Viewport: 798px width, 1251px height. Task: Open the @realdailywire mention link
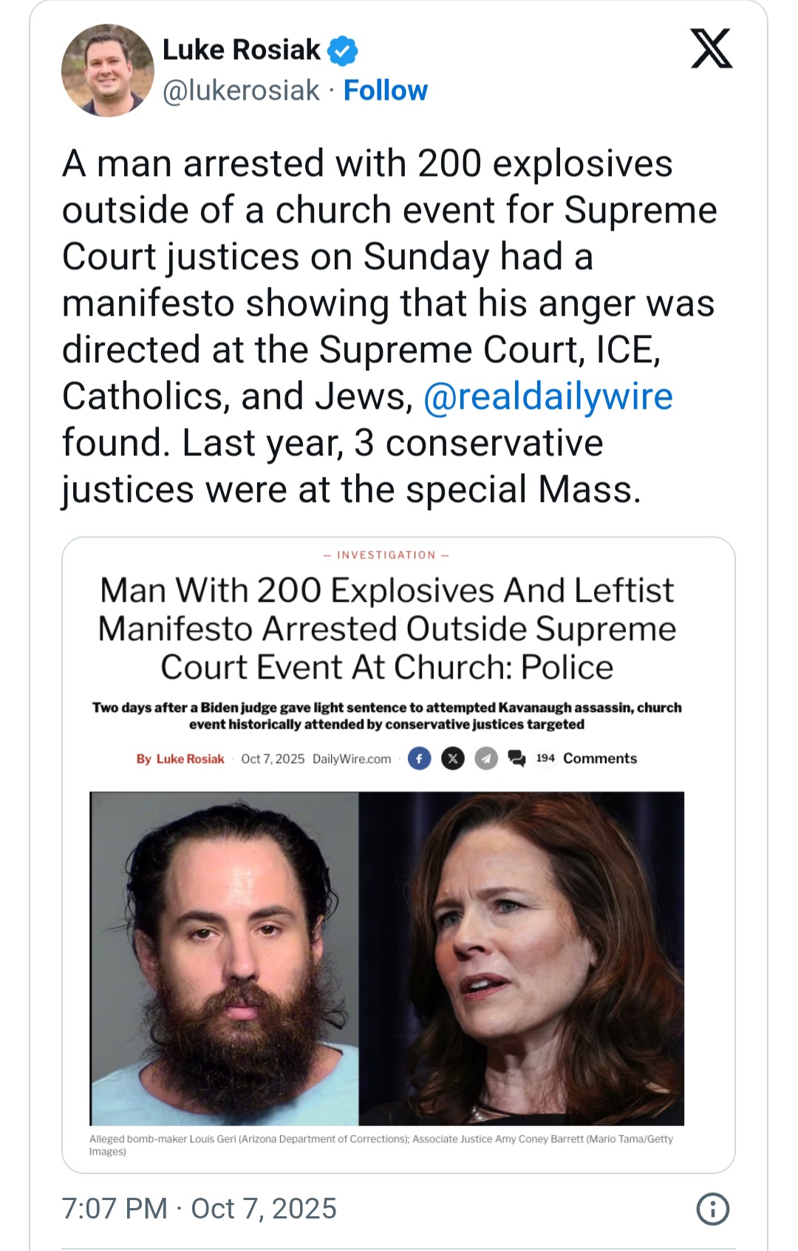tap(548, 396)
